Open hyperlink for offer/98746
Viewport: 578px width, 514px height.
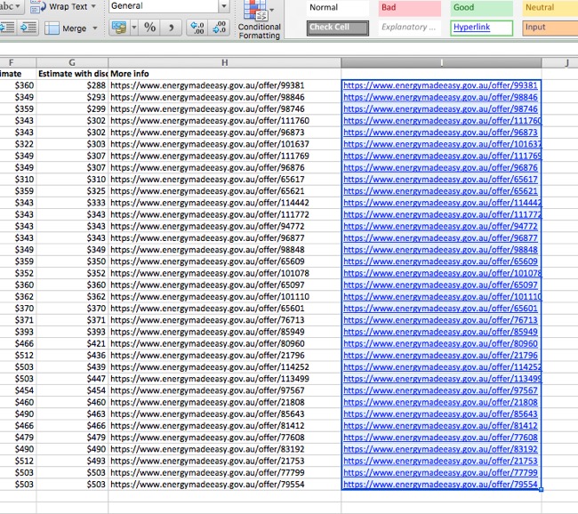tap(440, 109)
